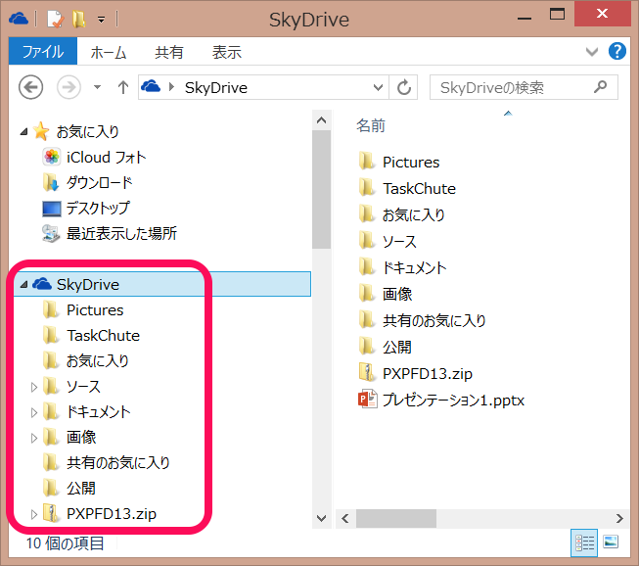Viewport: 639px width, 566px height.
Task: Click SkyDrive in the address breadcrumb
Action: 216,88
